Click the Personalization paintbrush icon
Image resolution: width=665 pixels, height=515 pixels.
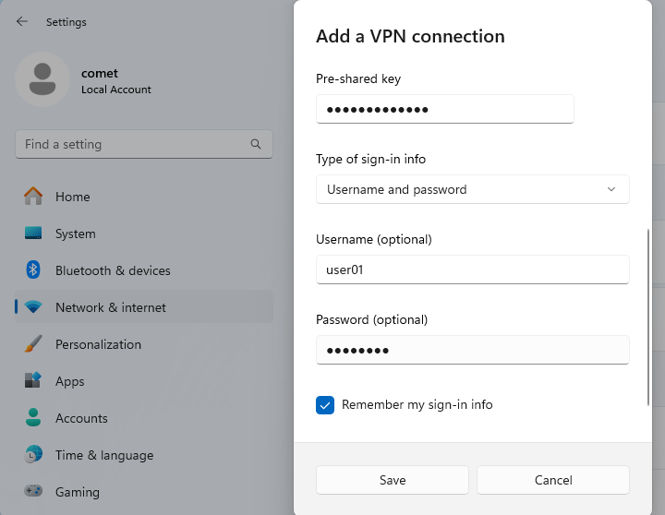tap(33, 343)
